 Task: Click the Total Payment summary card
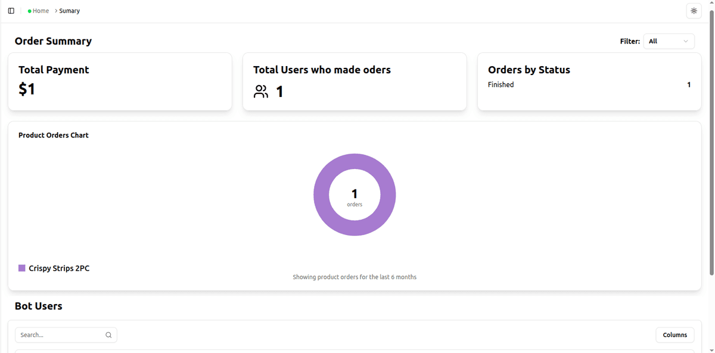(x=119, y=81)
